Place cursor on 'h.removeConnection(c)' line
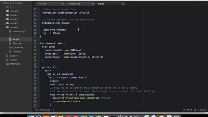The height and width of the screenshot is (117, 208). click(66, 101)
